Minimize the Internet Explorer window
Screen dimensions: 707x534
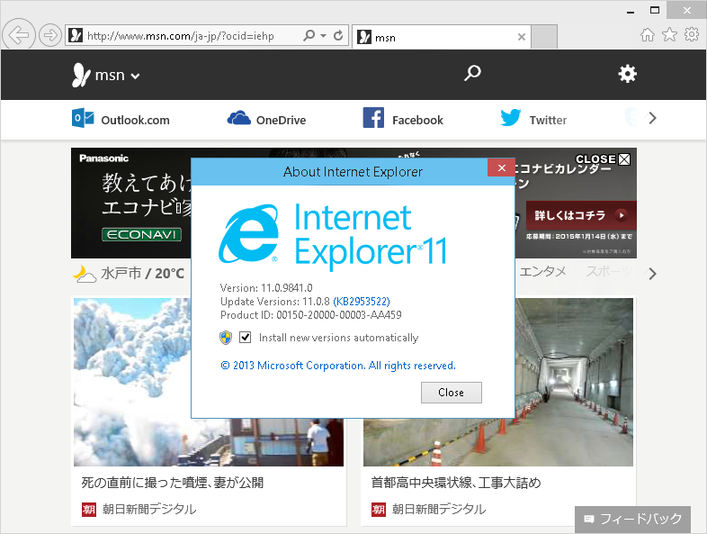(x=631, y=11)
